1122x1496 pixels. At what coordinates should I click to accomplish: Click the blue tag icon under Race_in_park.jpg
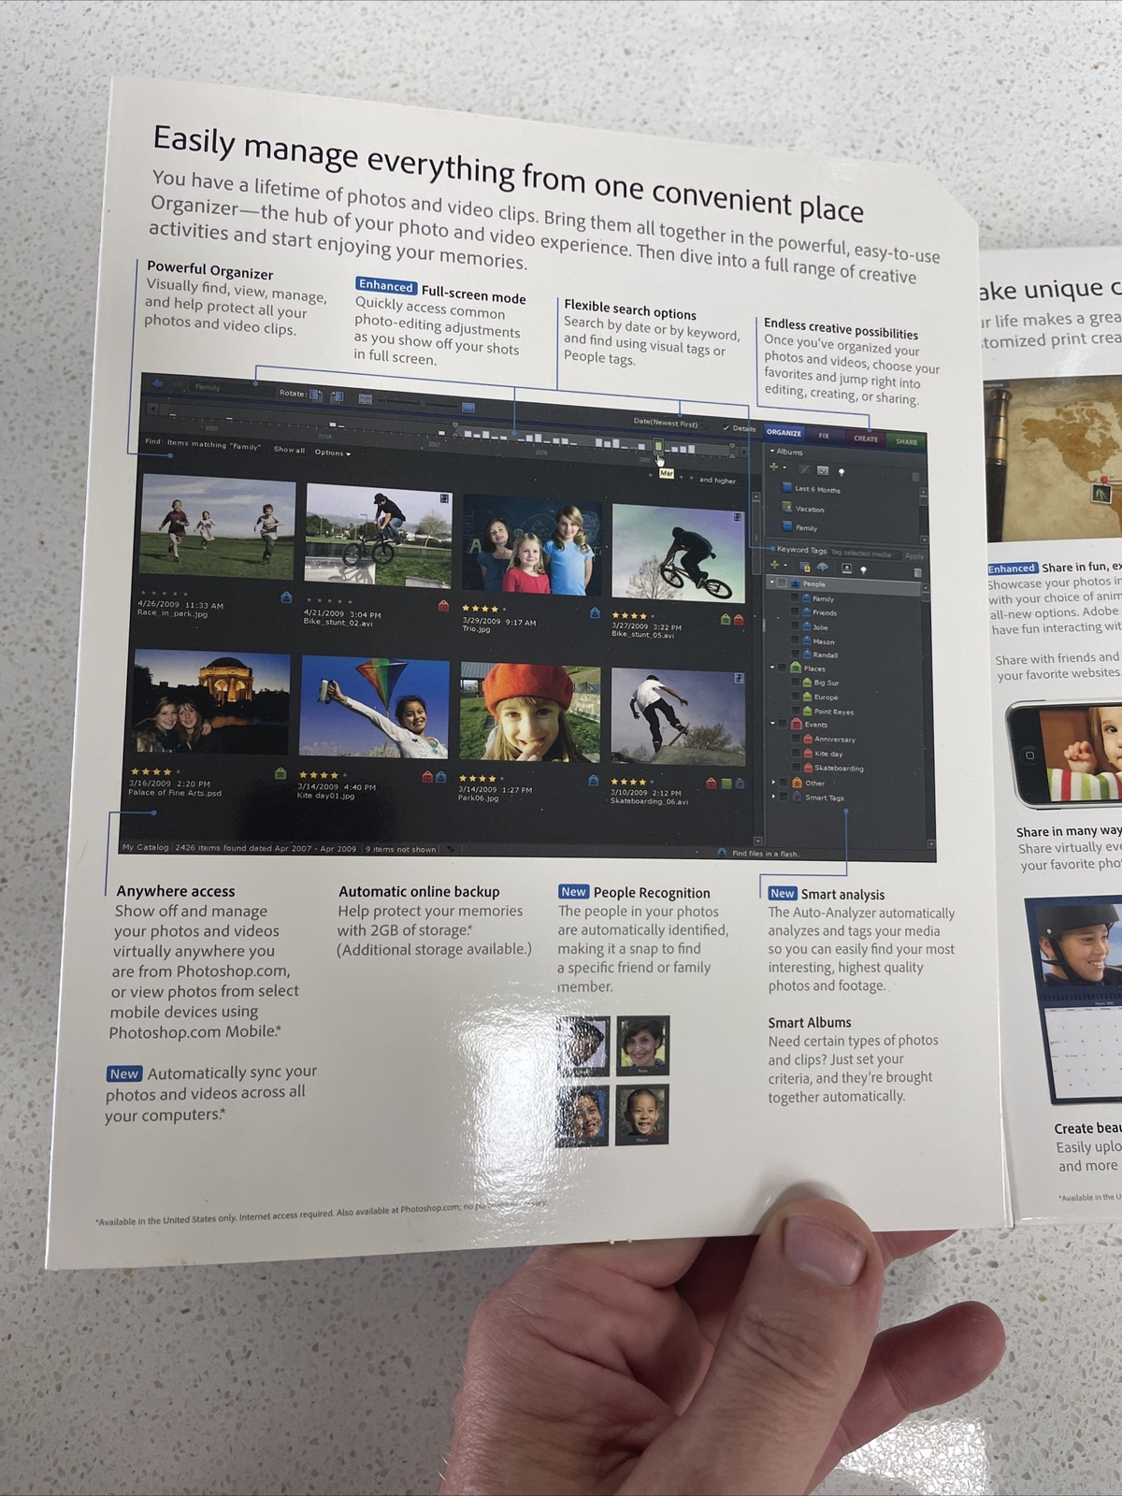point(286,597)
